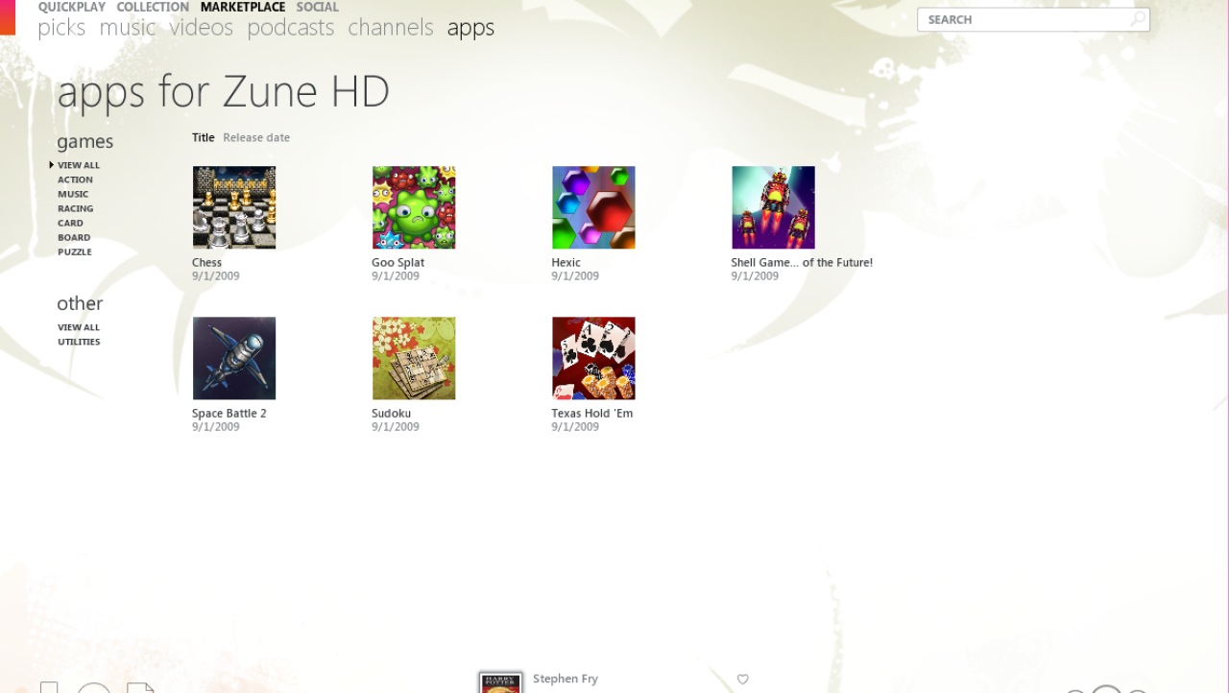Click the 9/1/2009 date under Sudoku
The image size is (1229, 693).
(x=396, y=426)
